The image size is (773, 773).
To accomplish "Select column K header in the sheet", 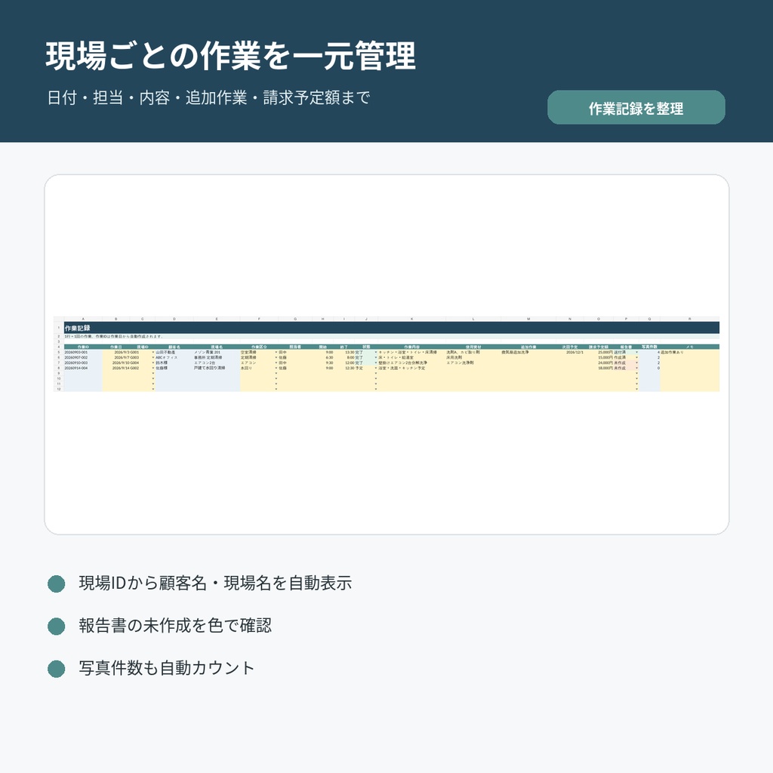I will (411, 319).
